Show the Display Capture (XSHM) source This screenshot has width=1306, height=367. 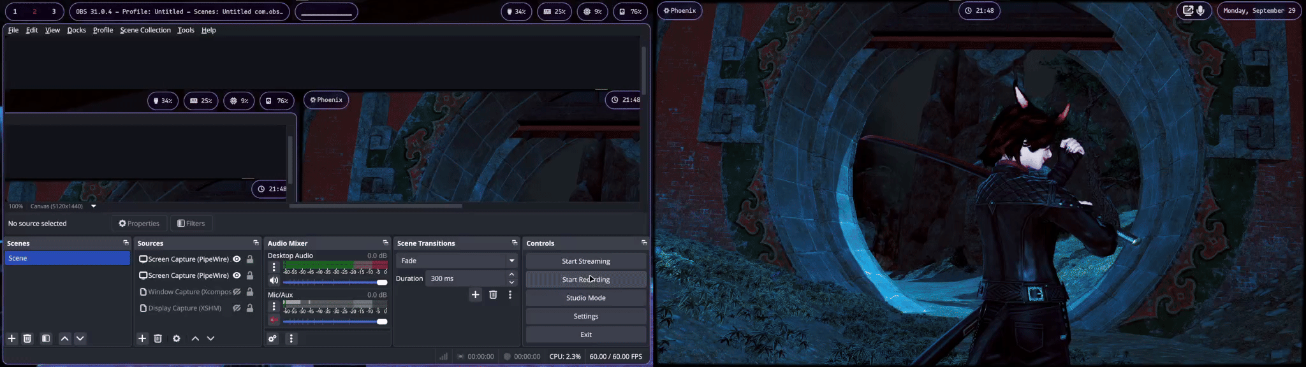click(237, 308)
